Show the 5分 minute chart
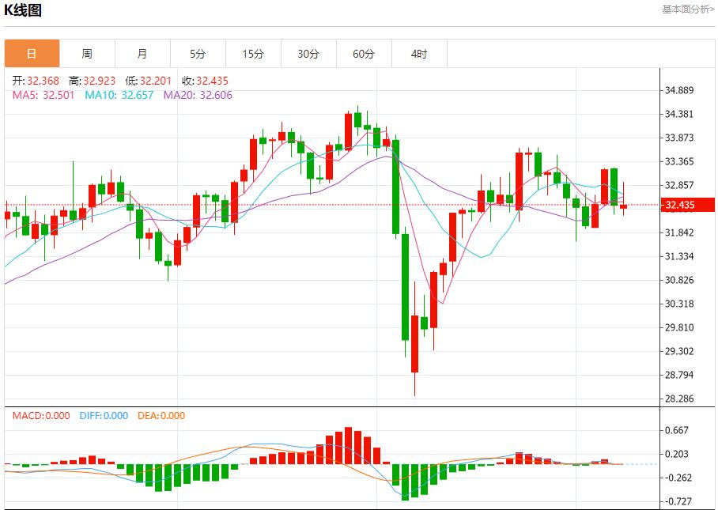 pos(198,54)
